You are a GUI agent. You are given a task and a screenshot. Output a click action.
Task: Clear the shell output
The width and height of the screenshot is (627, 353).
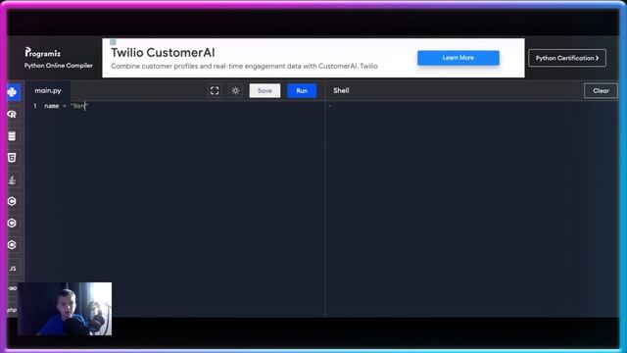[x=601, y=91]
